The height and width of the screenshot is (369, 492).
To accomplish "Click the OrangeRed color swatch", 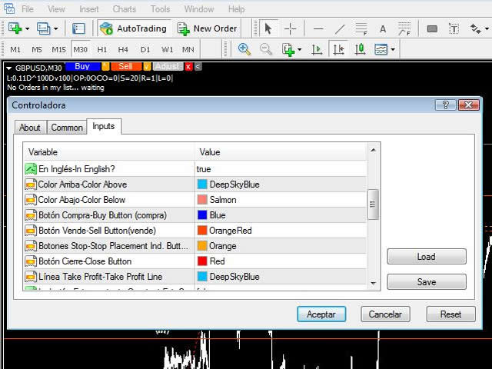I will (202, 231).
